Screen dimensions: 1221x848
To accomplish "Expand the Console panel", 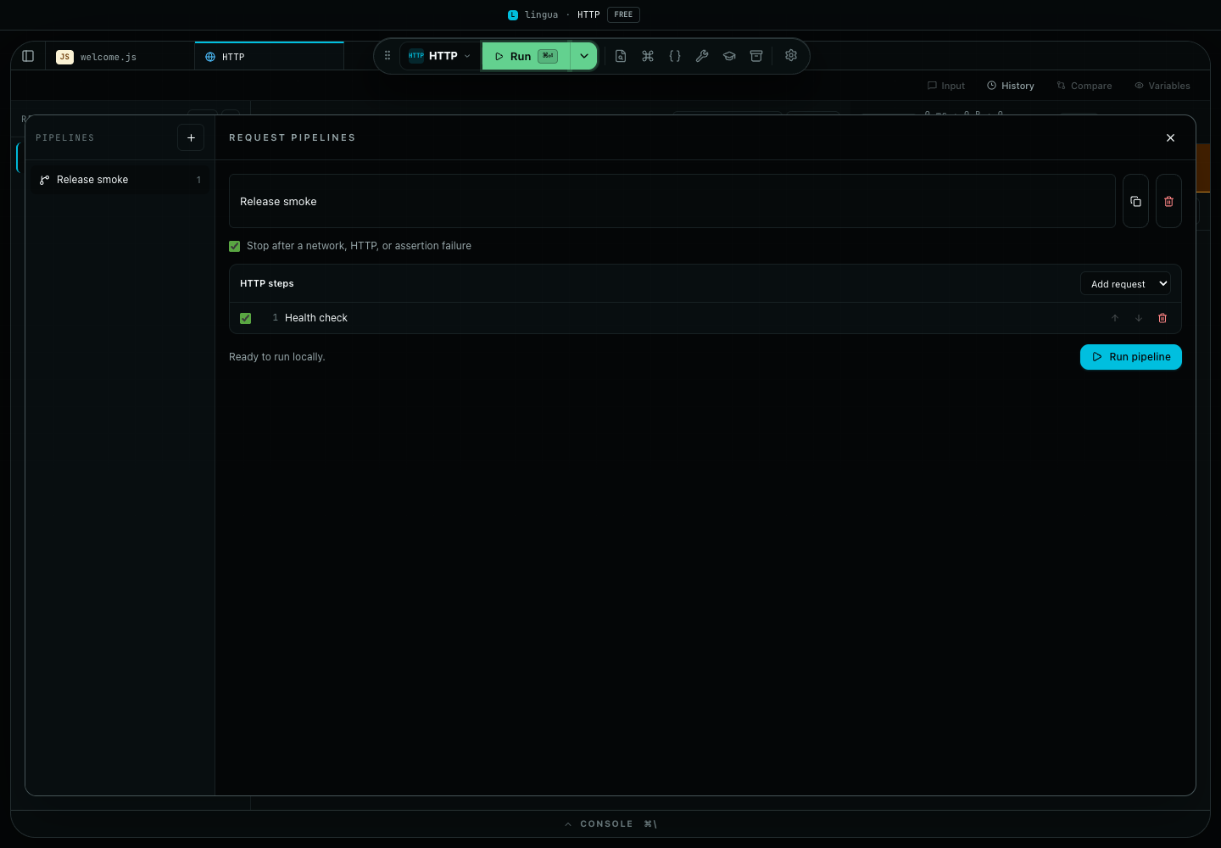I will pos(610,824).
